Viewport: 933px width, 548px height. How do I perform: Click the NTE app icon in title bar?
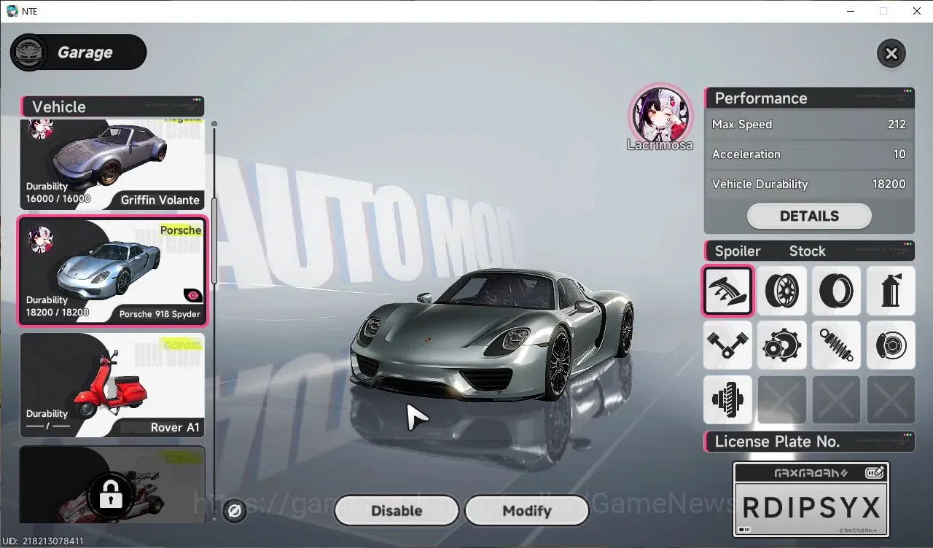tap(12, 11)
